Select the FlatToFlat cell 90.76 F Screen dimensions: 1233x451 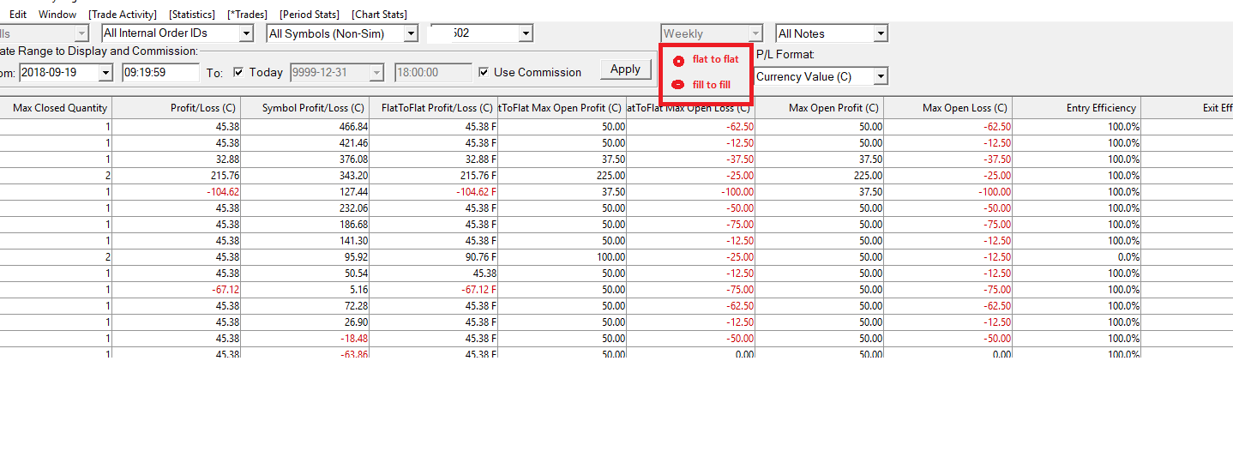point(433,257)
